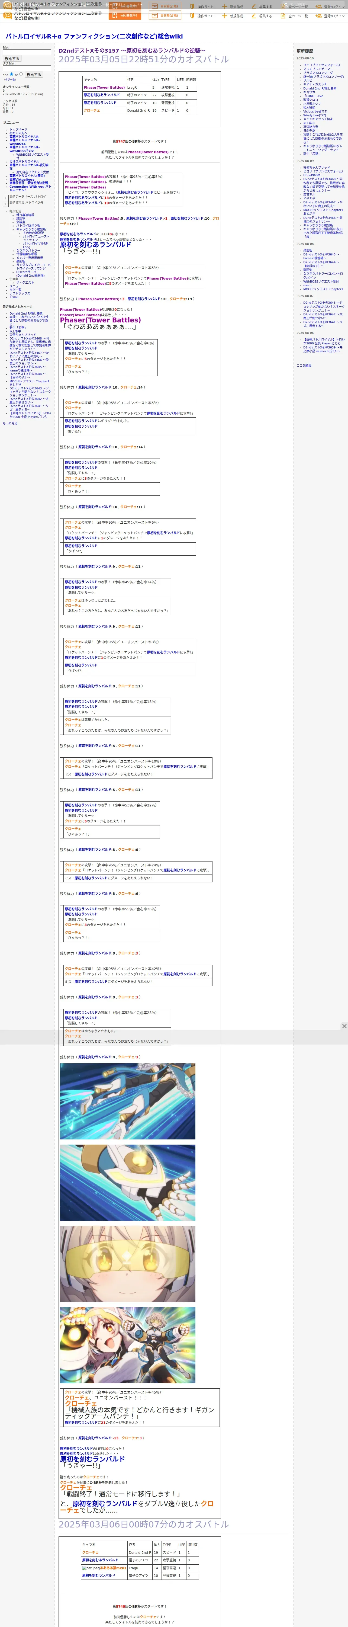Screen dimensions: 348x1627
Task: Open H0pePRiSM in update history
Action: [x=311, y=176]
